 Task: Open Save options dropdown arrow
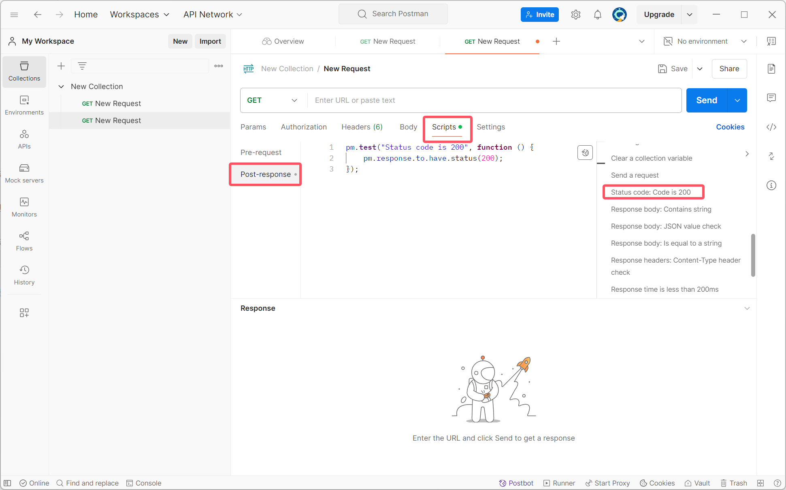(x=700, y=69)
